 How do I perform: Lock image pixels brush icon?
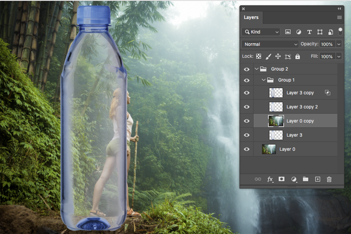point(268,57)
